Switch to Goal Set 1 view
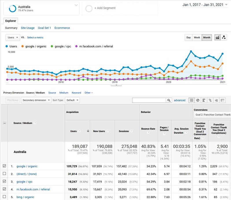Screen dimensions: 231x200 44,28
